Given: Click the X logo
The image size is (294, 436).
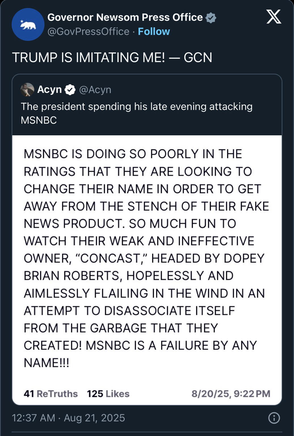Looking at the screenshot, I should [274, 16].
